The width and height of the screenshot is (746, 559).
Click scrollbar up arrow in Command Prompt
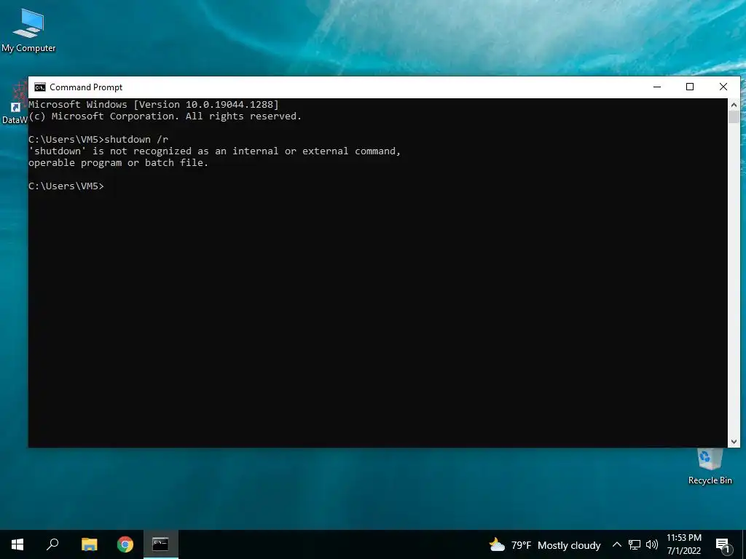(x=734, y=105)
